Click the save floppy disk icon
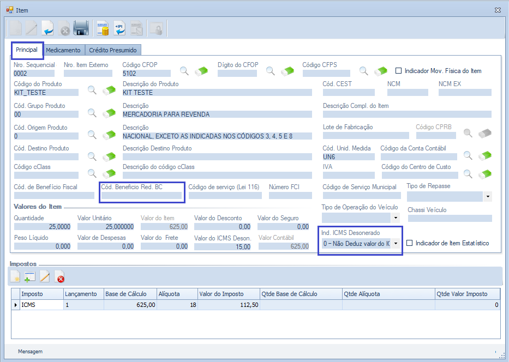Screen dimensions: 509x362 tap(81, 28)
